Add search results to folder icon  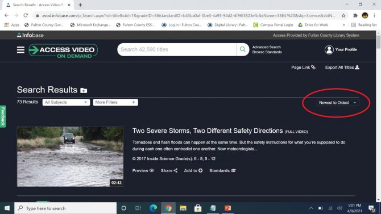tap(84, 90)
